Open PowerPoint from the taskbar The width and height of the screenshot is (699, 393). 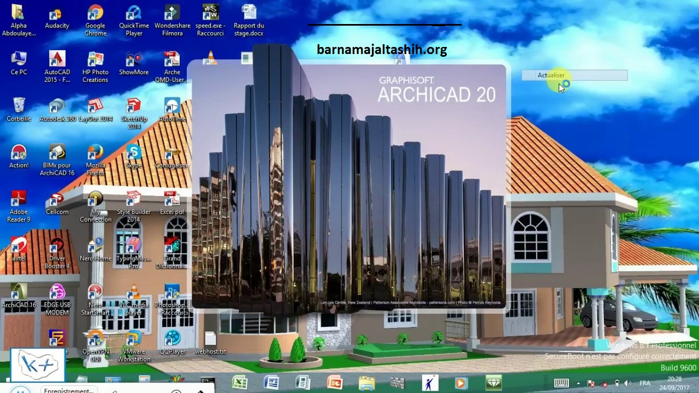(335, 383)
